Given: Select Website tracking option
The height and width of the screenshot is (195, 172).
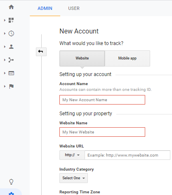Looking at the screenshot, I should point(82,58).
